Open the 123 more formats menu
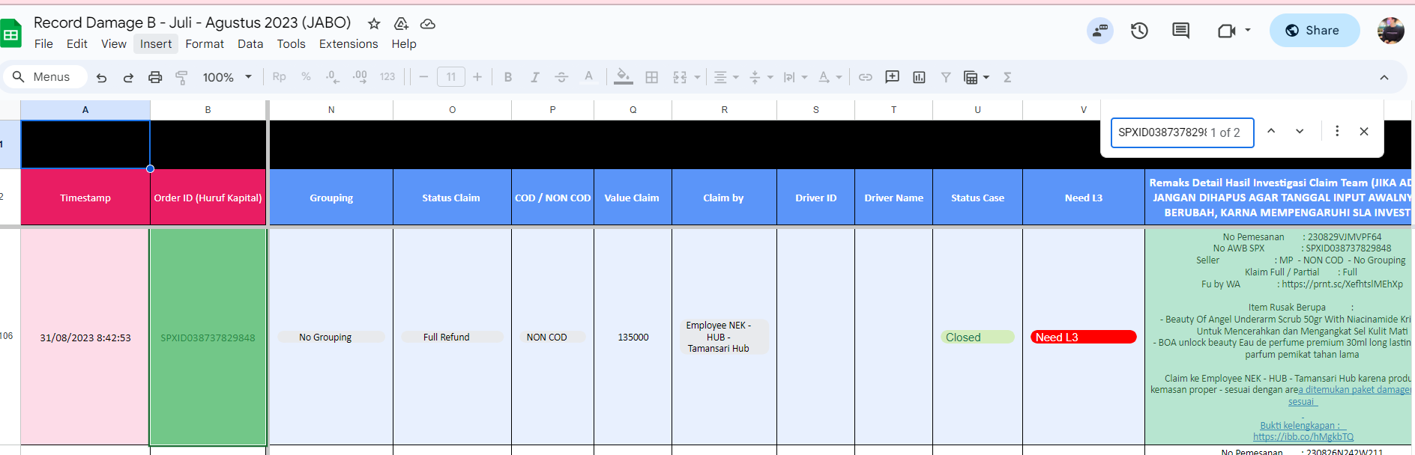 387,77
